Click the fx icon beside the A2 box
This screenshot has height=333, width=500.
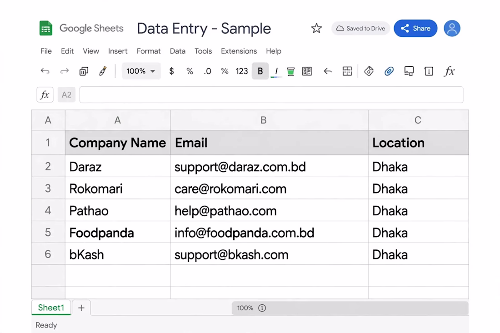pos(45,94)
